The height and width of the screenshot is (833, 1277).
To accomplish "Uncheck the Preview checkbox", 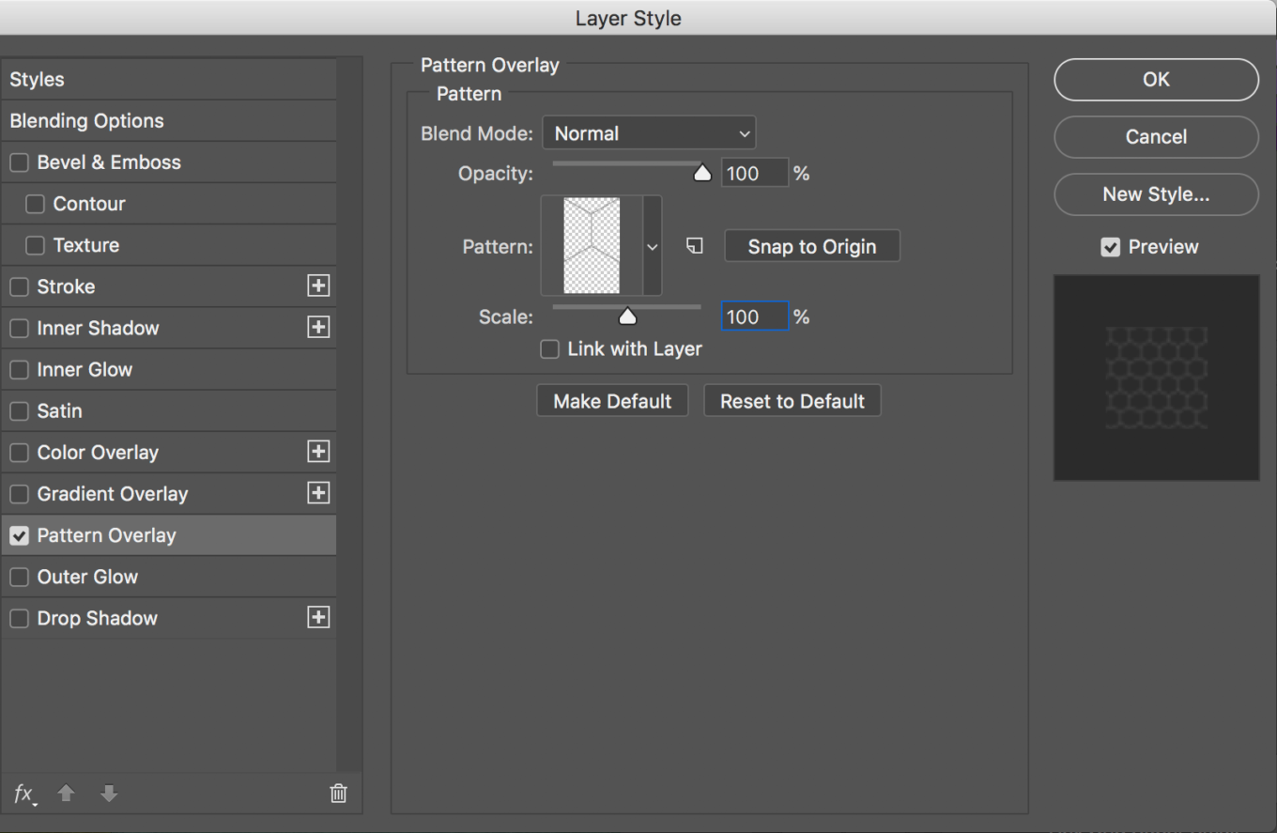I will pyautogui.click(x=1111, y=247).
